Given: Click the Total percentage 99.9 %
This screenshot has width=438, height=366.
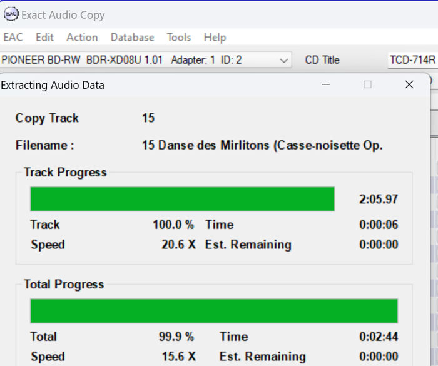Looking at the screenshot, I should click(176, 337).
